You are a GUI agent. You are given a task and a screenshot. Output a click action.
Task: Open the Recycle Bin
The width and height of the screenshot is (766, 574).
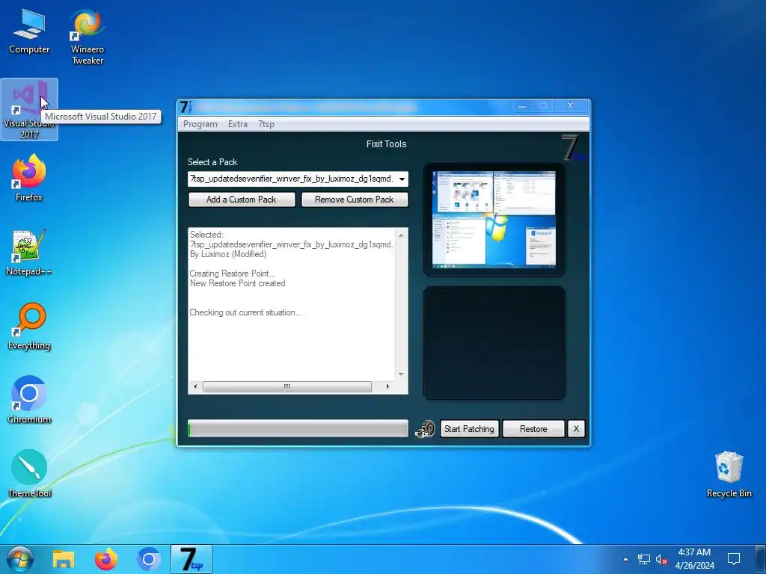729,474
